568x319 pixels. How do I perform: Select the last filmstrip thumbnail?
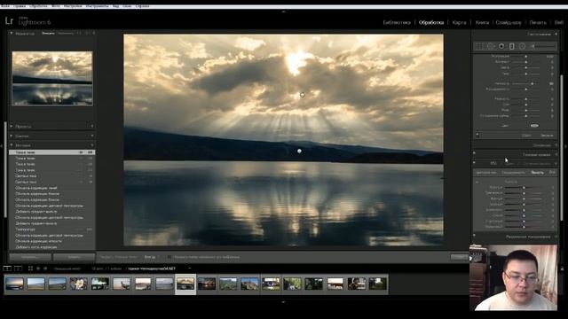[x=378, y=284]
